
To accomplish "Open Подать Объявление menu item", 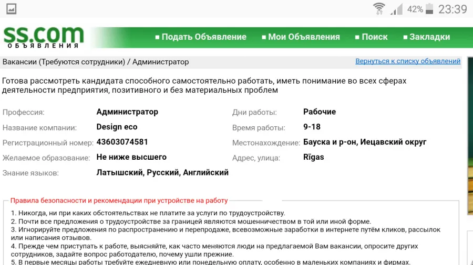I will pos(201,37).
